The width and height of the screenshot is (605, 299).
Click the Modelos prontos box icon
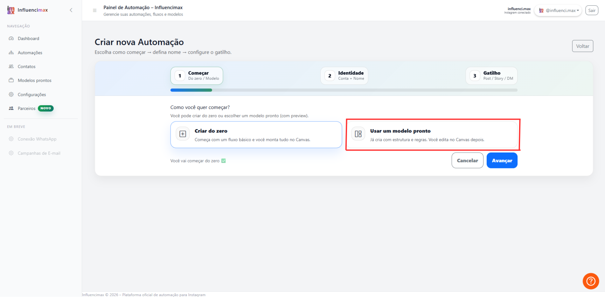coord(11,80)
